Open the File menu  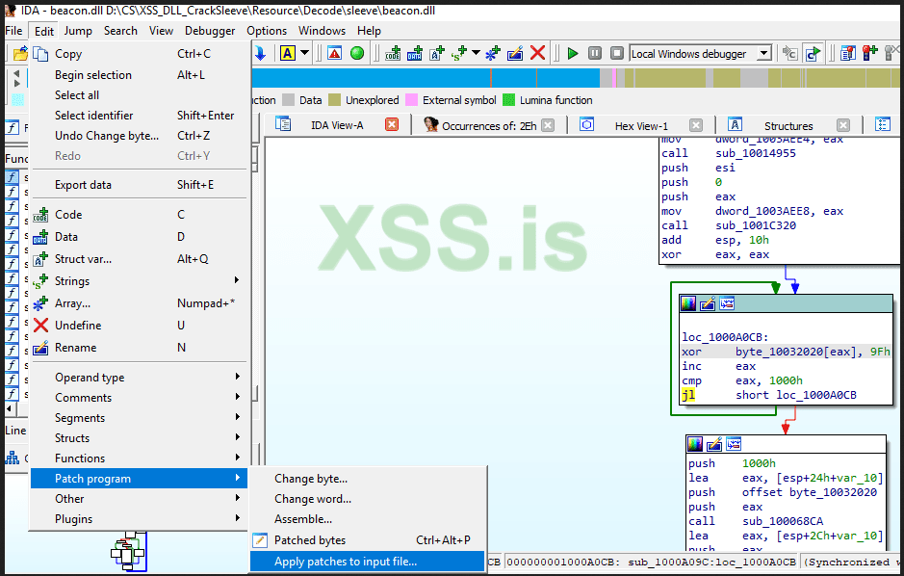pos(13,31)
